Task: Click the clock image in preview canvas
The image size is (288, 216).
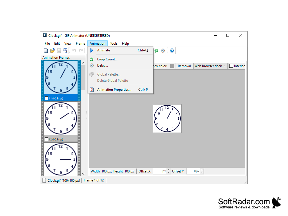Action: tap(167, 119)
